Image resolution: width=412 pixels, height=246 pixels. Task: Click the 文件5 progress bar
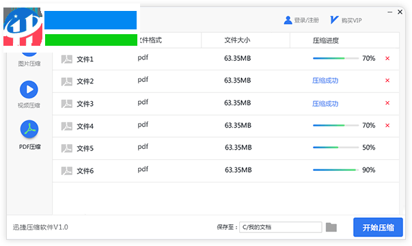[x=335, y=148]
